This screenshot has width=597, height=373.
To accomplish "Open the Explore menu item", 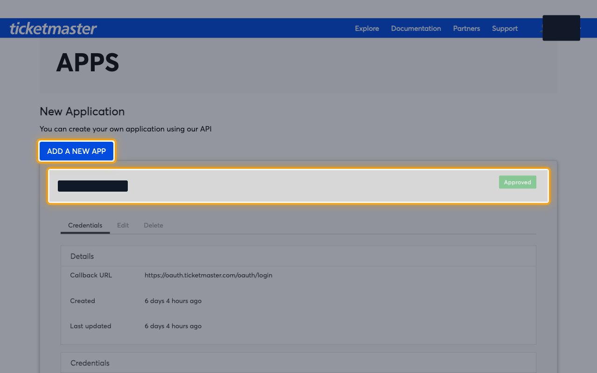I will click(x=367, y=28).
